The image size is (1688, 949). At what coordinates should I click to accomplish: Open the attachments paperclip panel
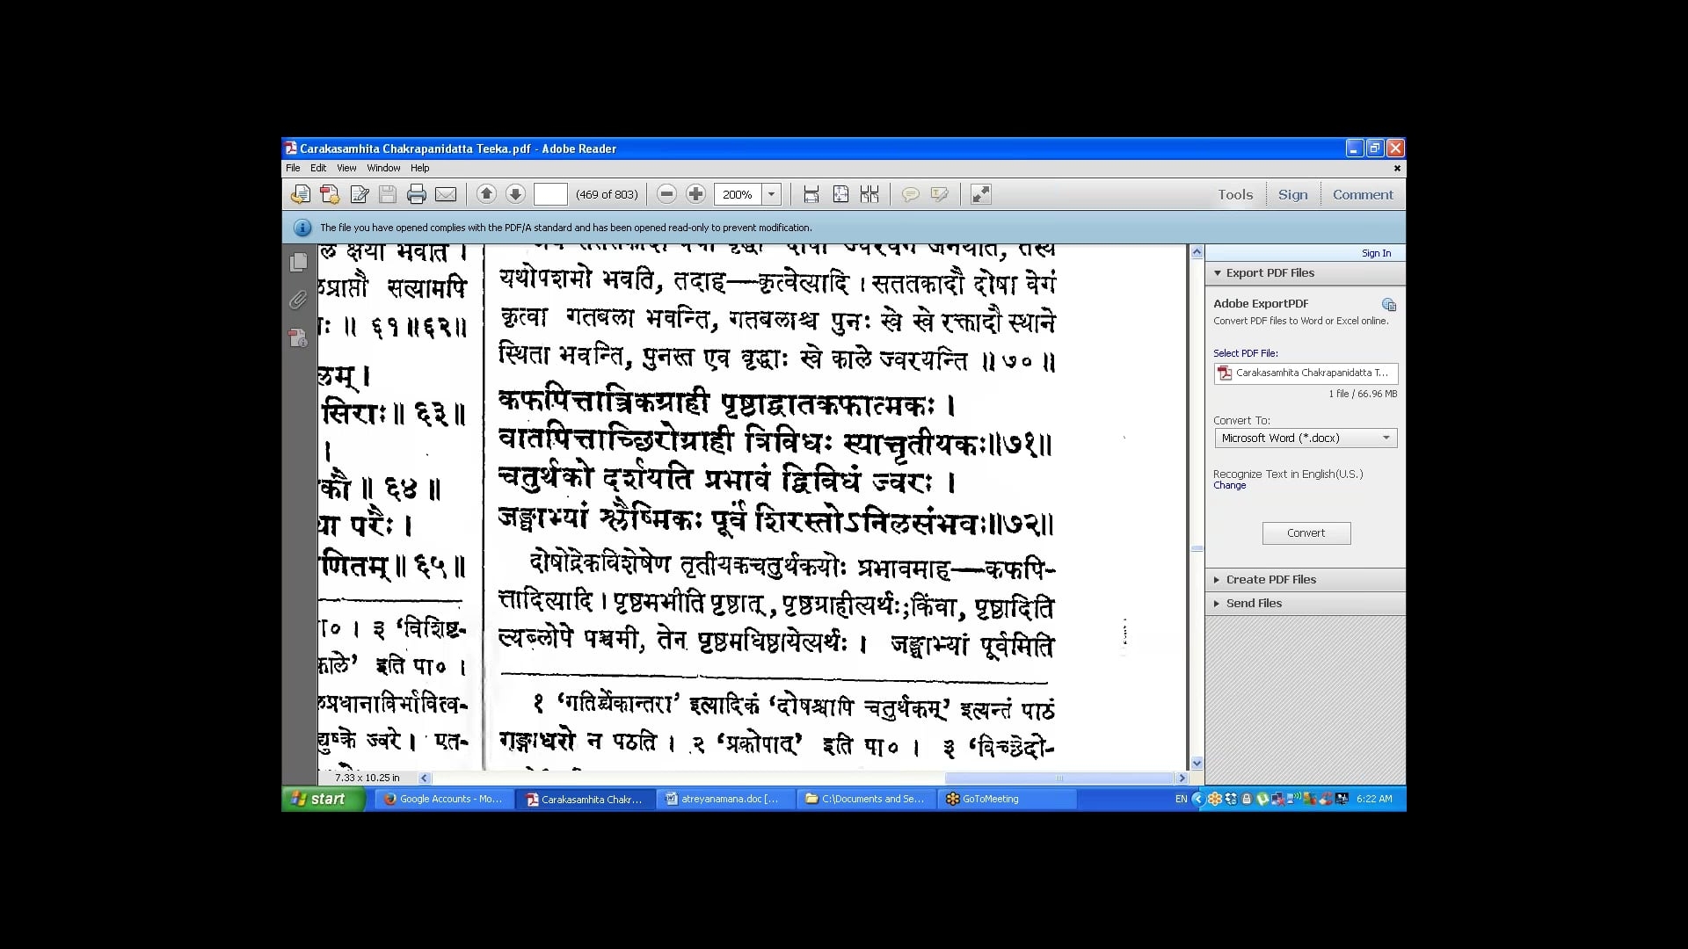pos(299,301)
